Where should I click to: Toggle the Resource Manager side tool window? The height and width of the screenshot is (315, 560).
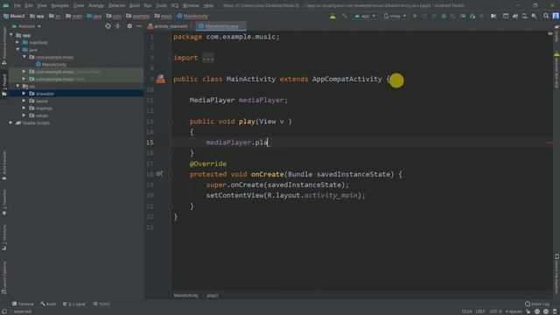tap(4, 45)
